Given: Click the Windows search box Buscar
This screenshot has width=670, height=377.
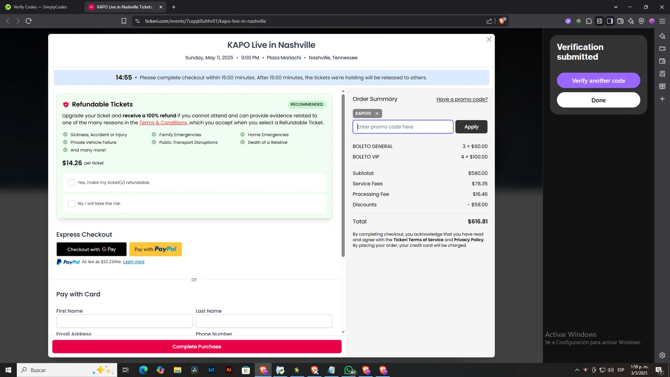Looking at the screenshot, I should (x=67, y=370).
